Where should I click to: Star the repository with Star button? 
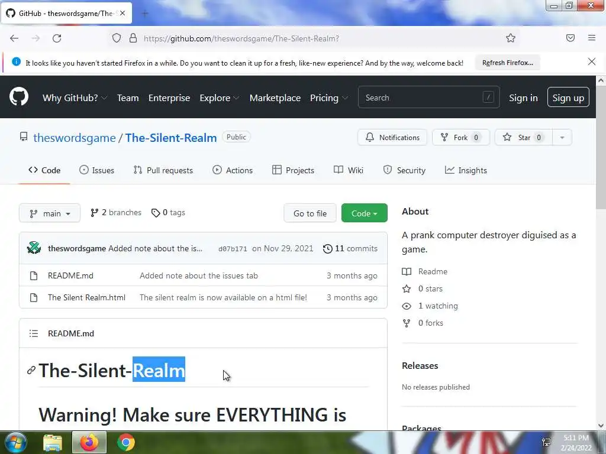point(524,137)
